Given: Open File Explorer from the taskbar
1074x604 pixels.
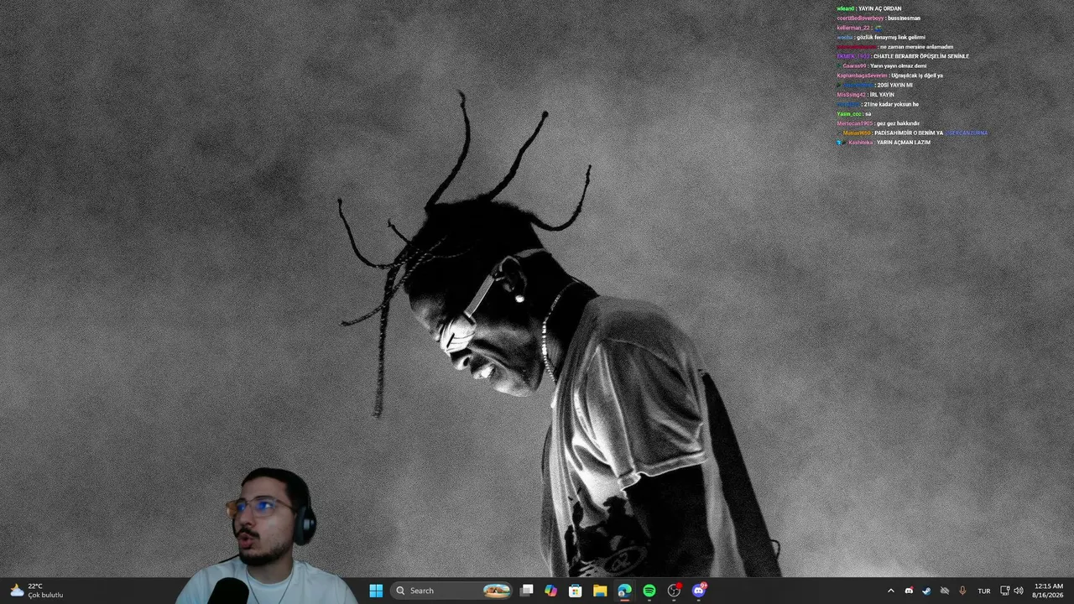Looking at the screenshot, I should click(x=600, y=591).
